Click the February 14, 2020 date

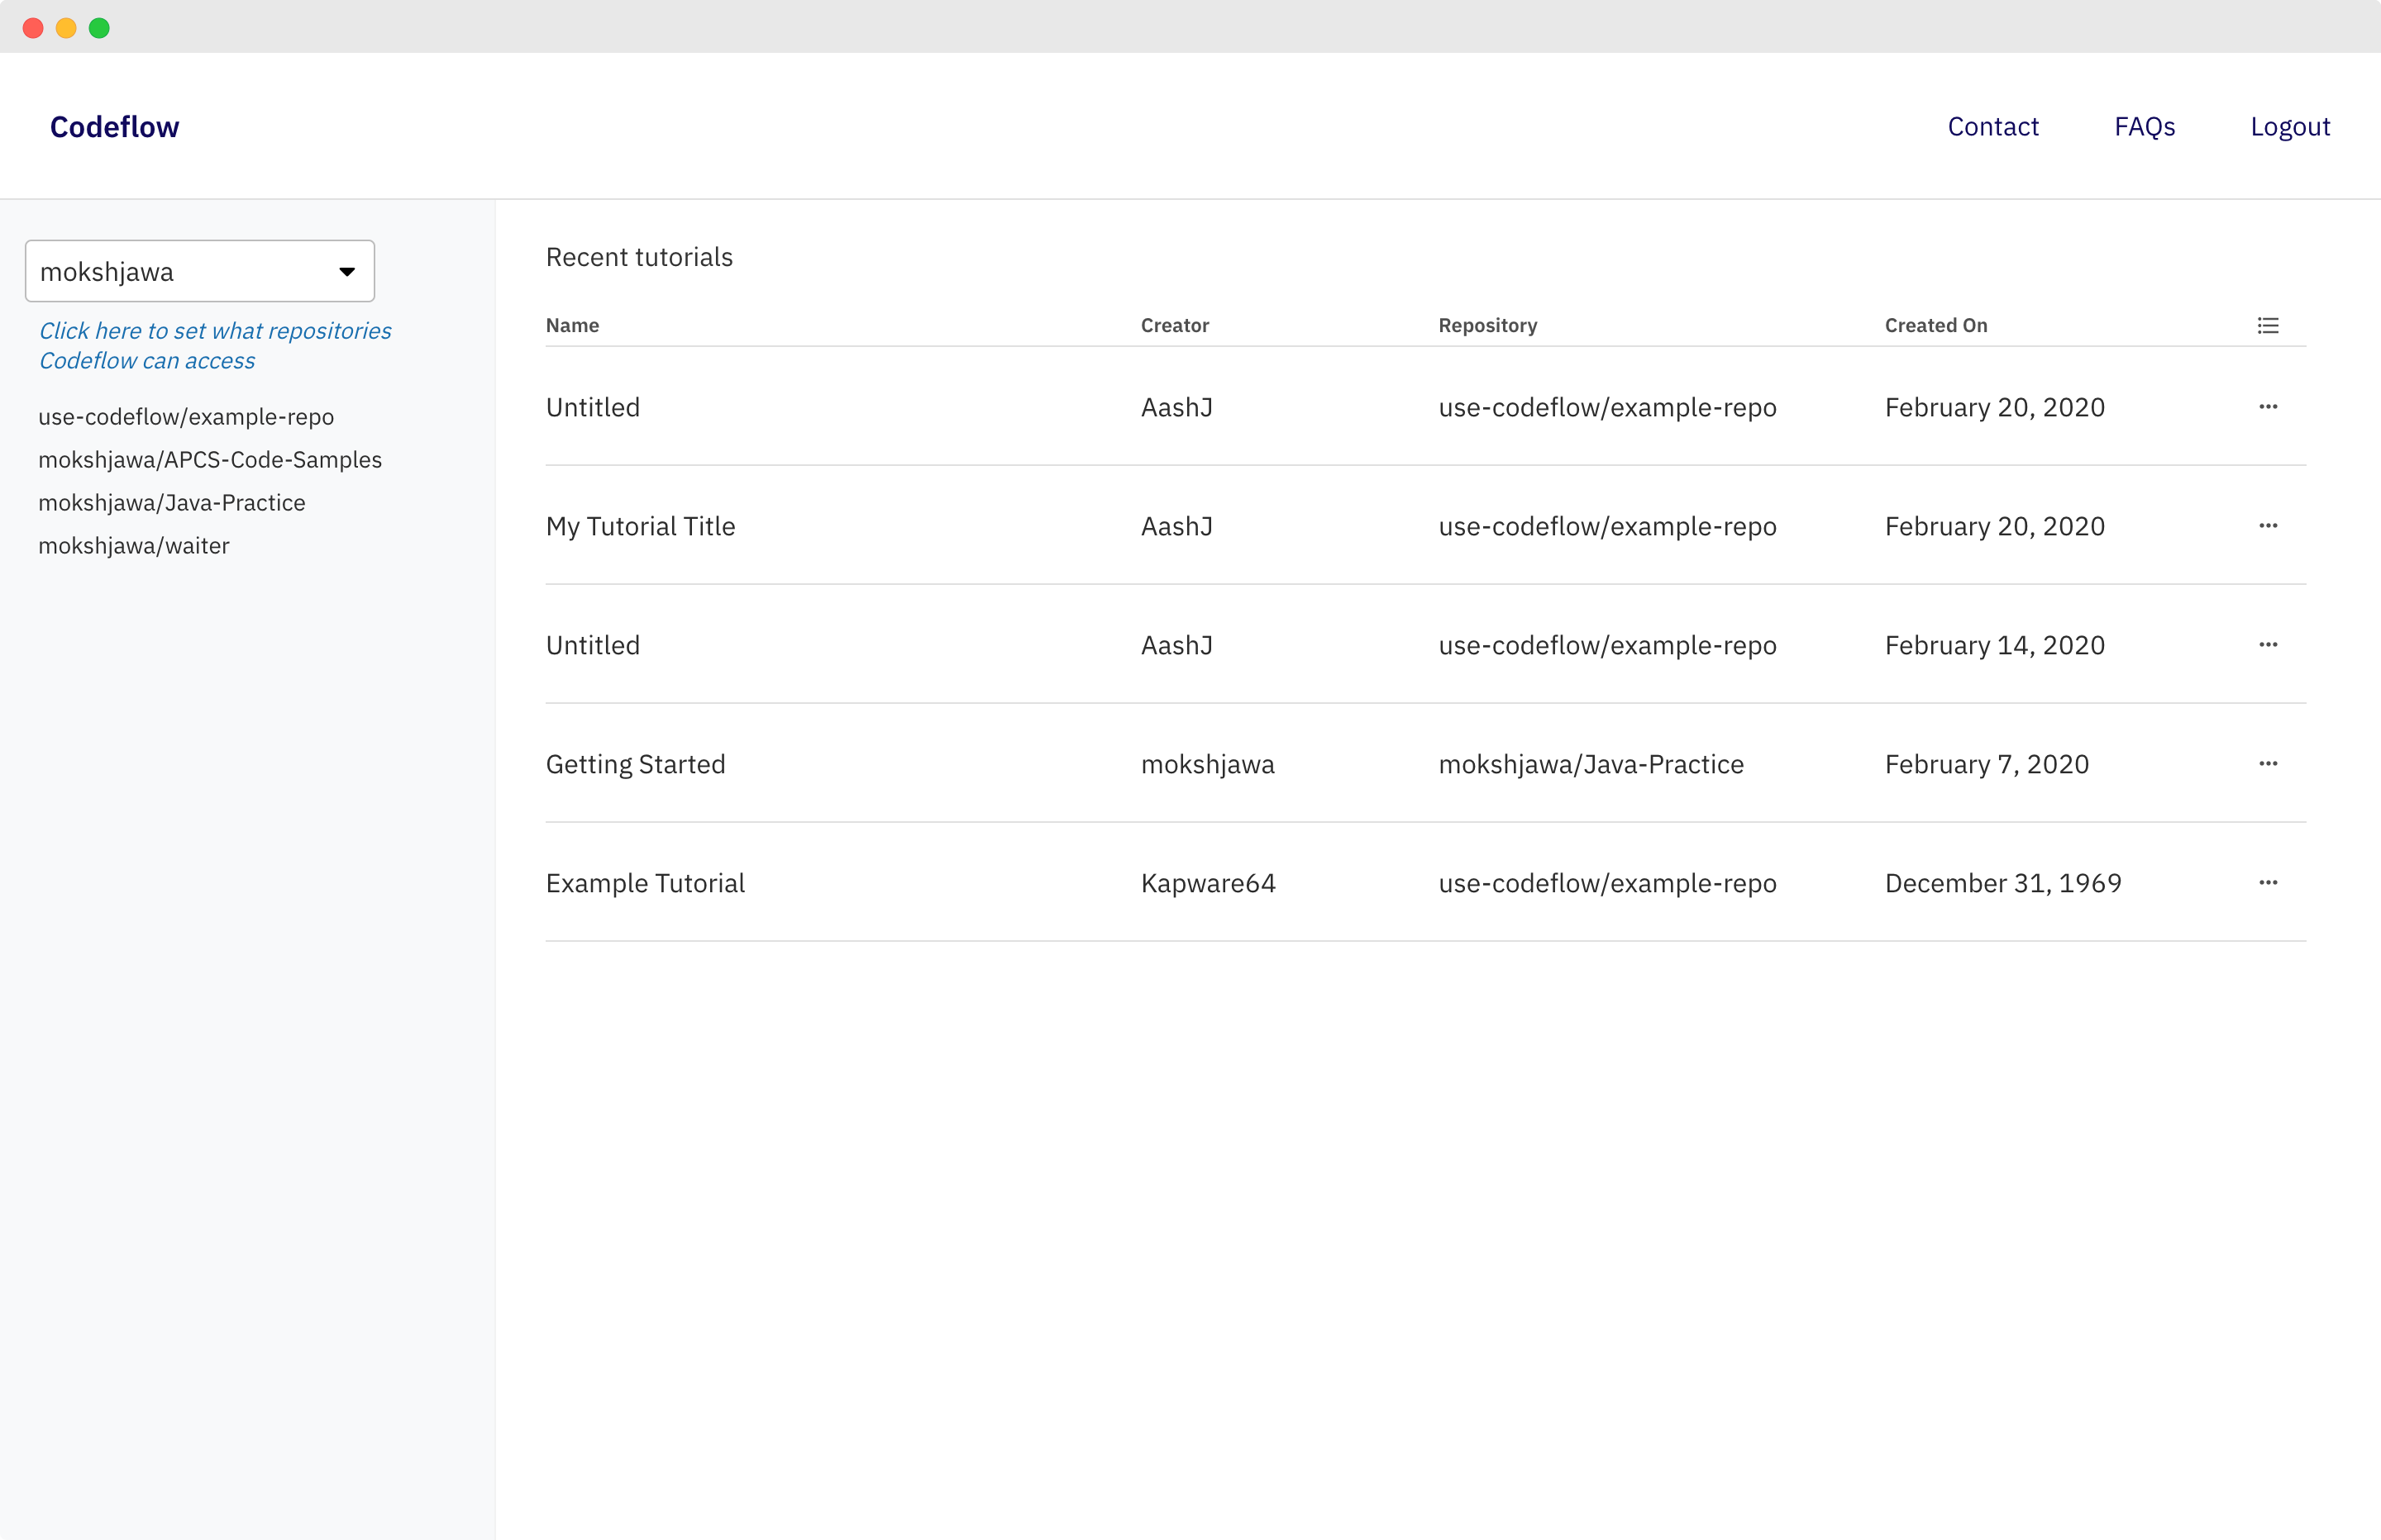1995,645
